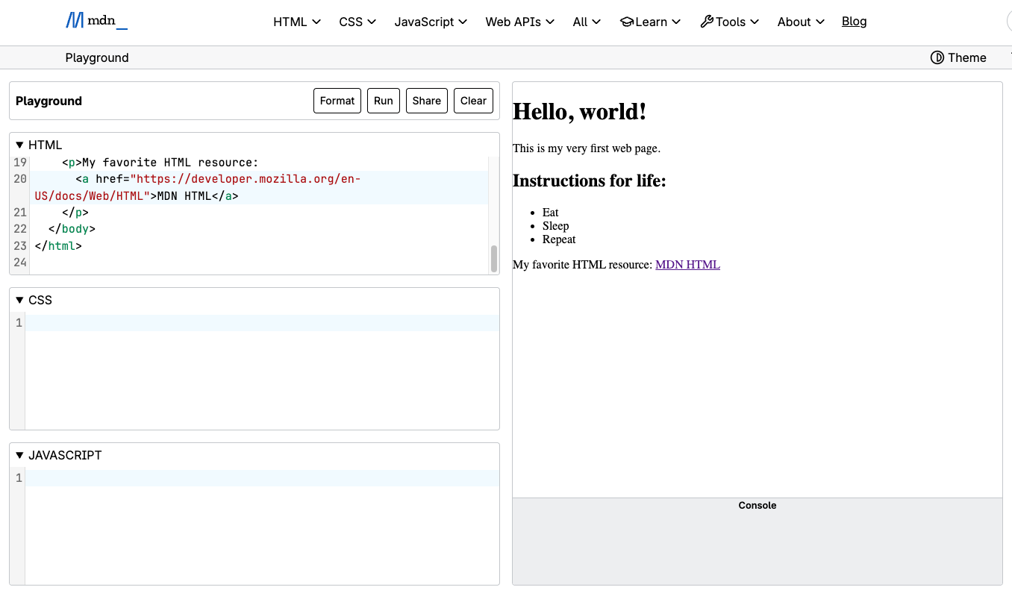
Task: Click the "Sleep" list item
Action: (556, 226)
